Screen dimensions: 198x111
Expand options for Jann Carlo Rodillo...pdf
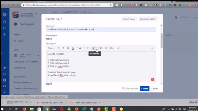(100, 102)
